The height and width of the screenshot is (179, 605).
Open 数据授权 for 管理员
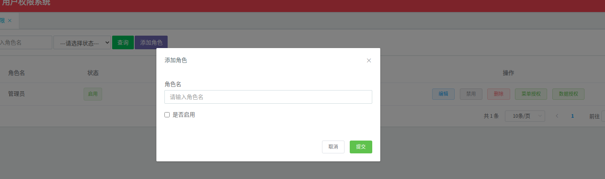coord(568,94)
